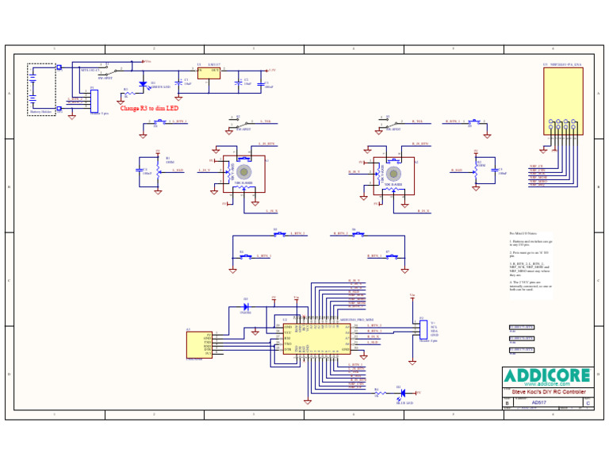The height and width of the screenshot is (465, 609).
Task: Click the R_TGL net label
Action: [x=418, y=121]
